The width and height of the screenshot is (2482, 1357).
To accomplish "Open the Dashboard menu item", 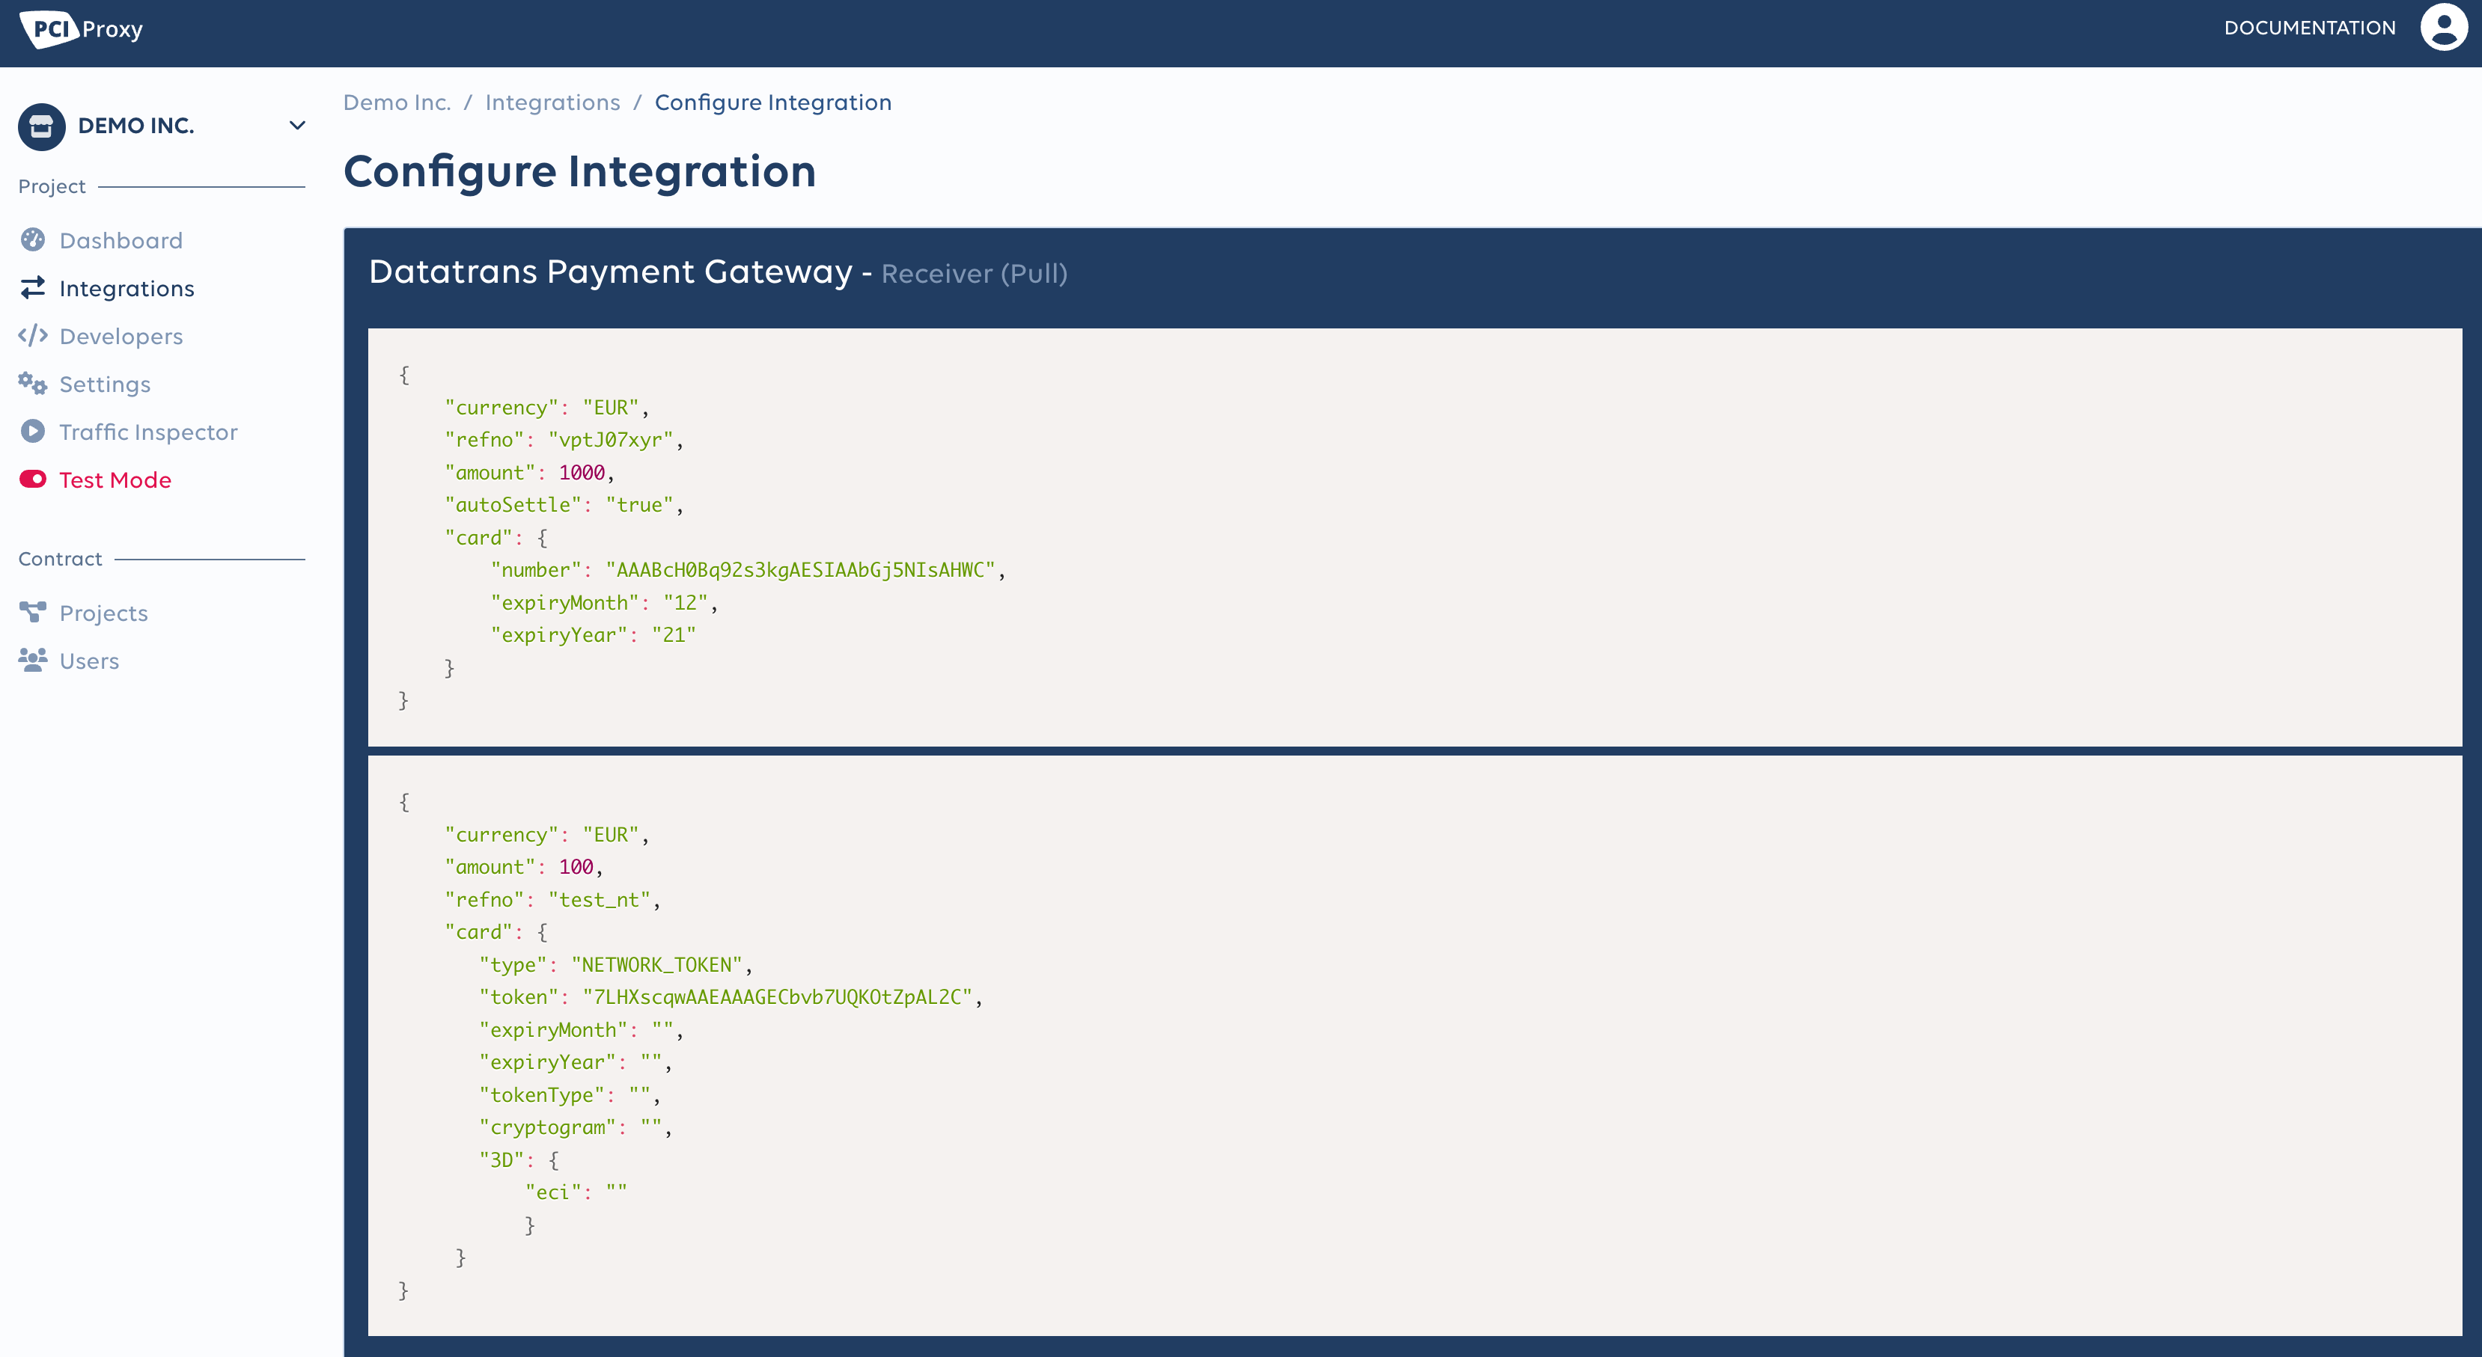I will click(121, 241).
